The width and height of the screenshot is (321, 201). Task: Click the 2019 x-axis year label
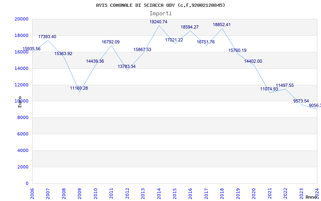238,193
